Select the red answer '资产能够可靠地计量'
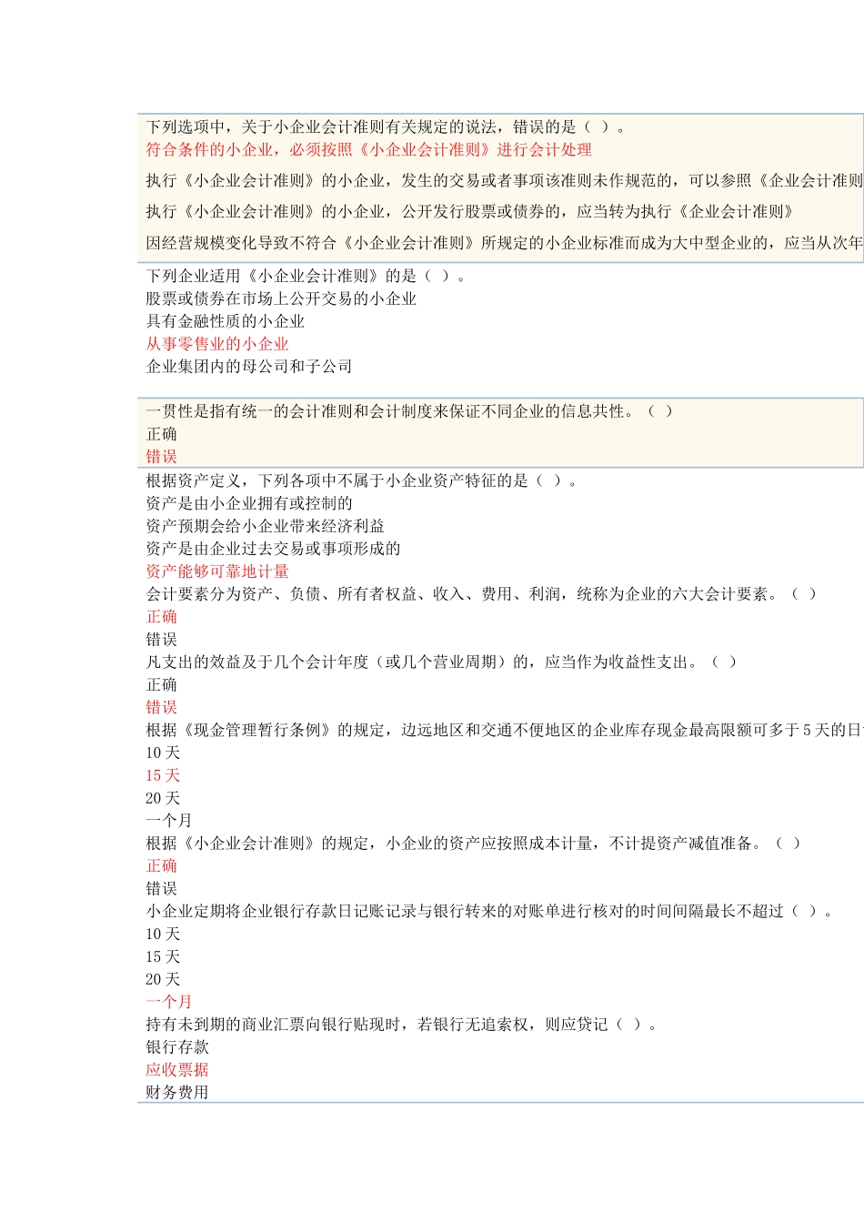 [x=217, y=571]
